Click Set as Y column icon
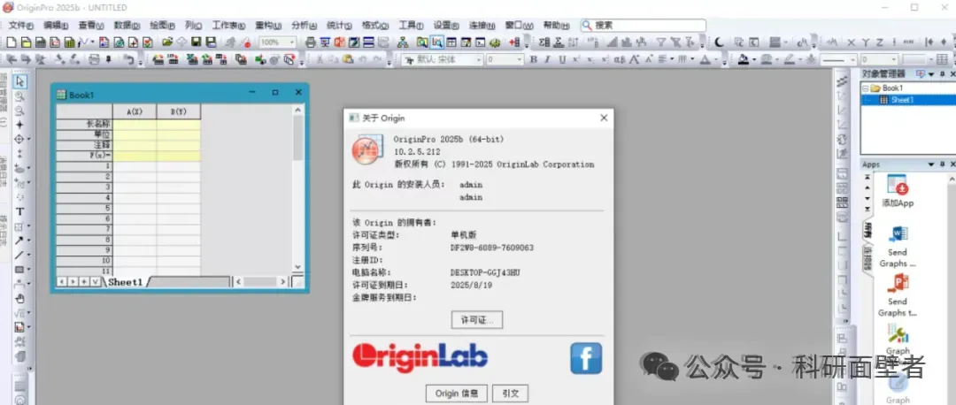The height and width of the screenshot is (405, 956). pyautogui.click(x=866, y=42)
